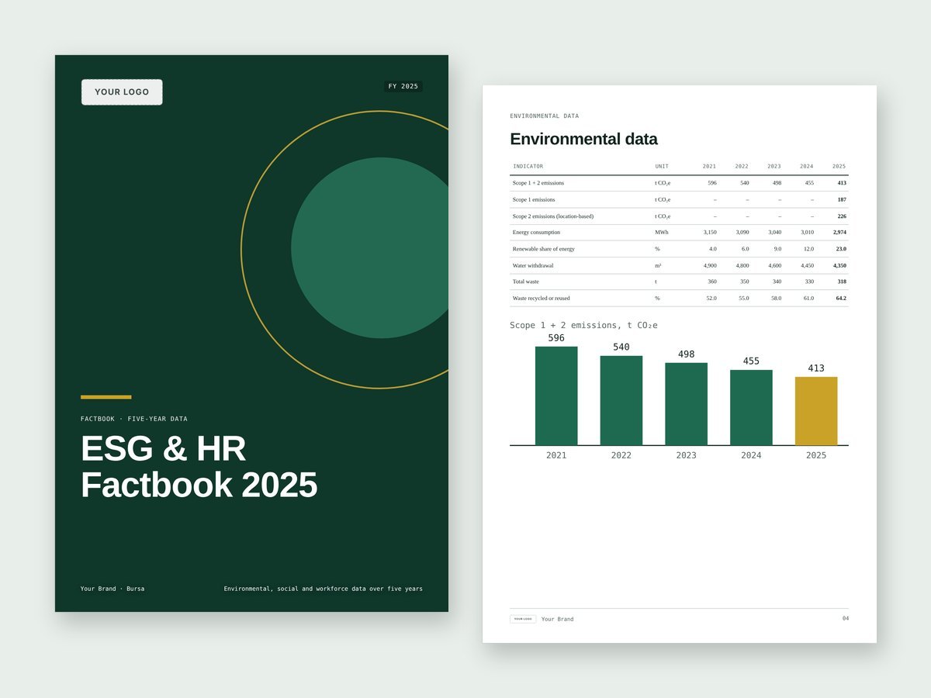Click the green 2021 bar in the chart
This screenshot has height=698, width=931.
coord(556,396)
